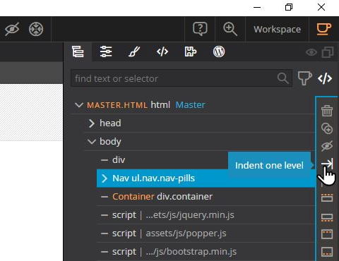Viewport: 339px width, 261px height.
Task: Click the zoom magnifier icon
Action: point(230,29)
